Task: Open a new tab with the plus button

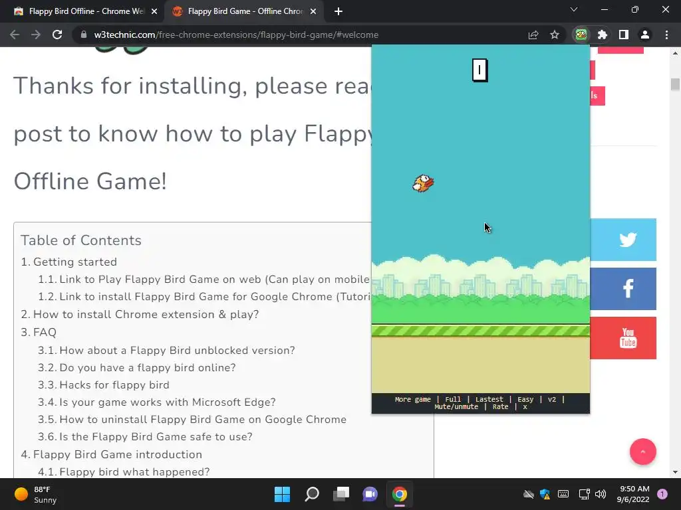Action: coord(339,11)
